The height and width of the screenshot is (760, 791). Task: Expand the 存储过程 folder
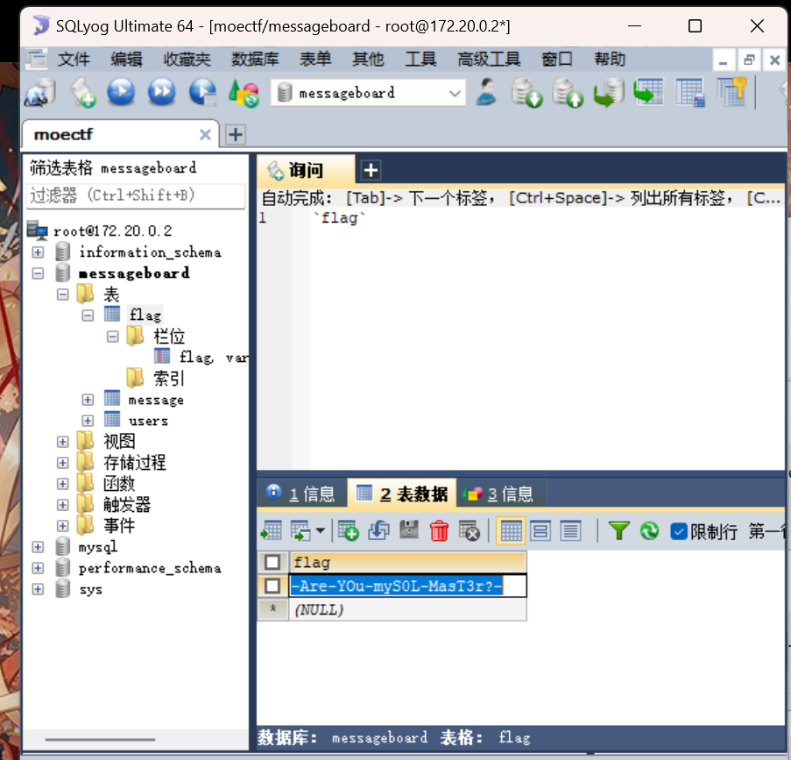point(62,463)
